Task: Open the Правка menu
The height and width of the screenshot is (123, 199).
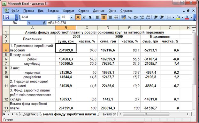Action: click(29, 11)
